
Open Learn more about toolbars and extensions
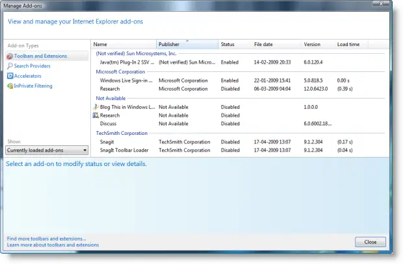pos(53,245)
